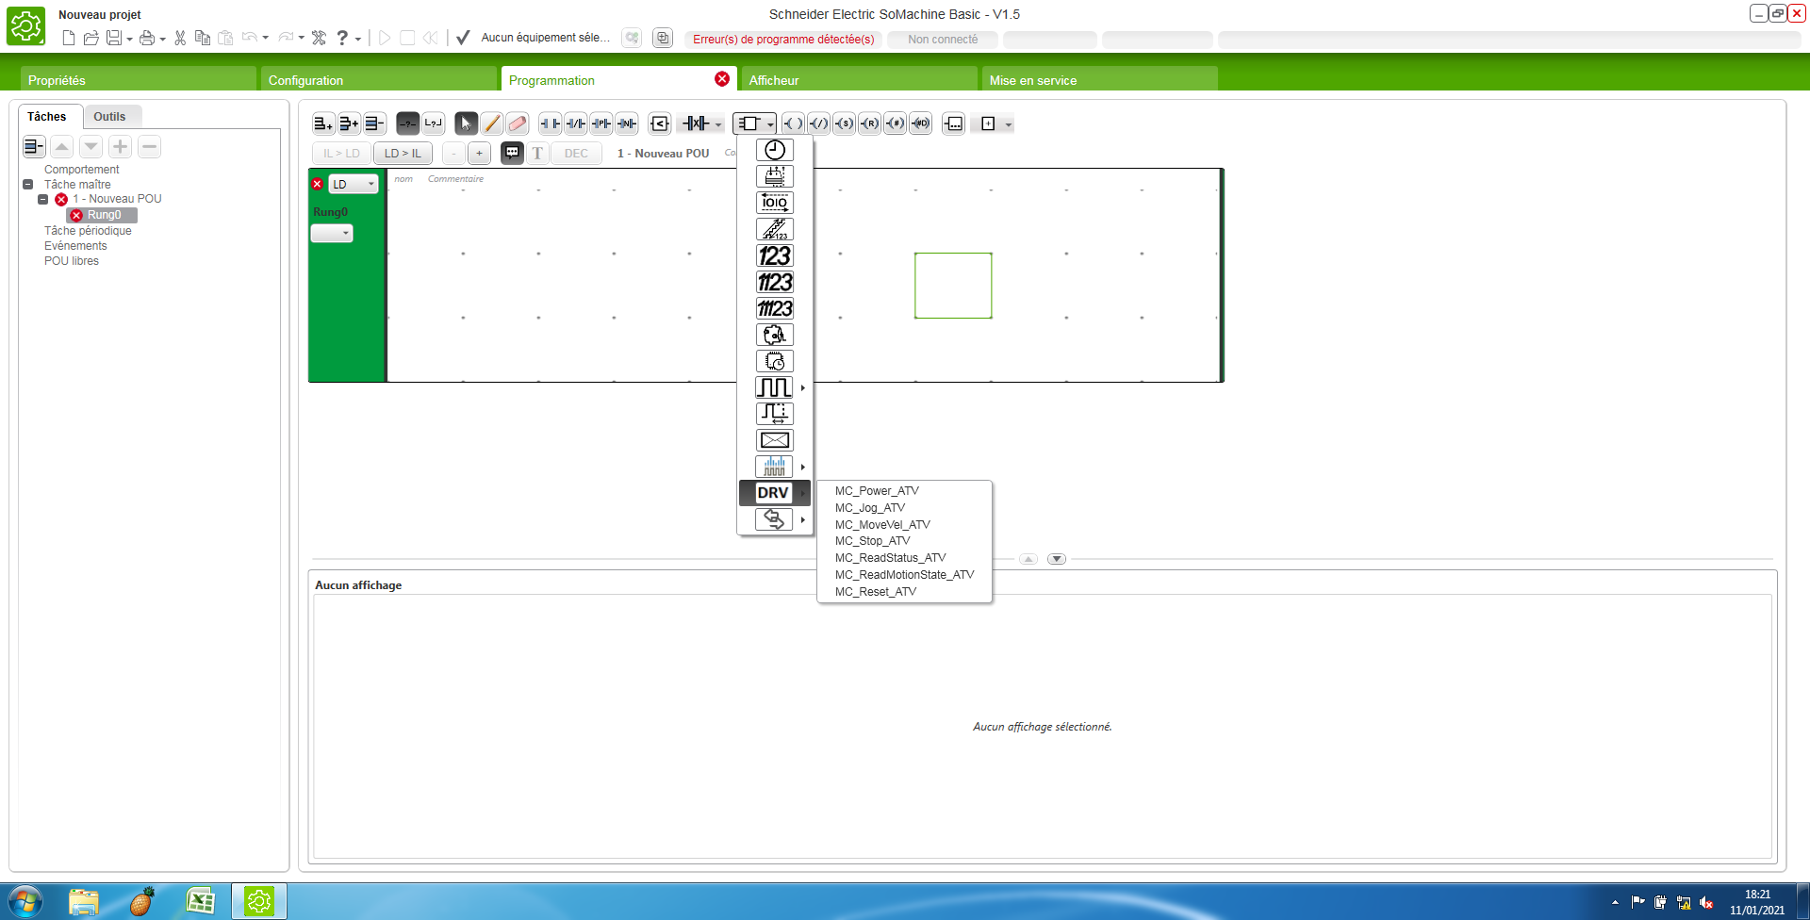Expand the pulse generator submenu arrow
The width and height of the screenshot is (1810, 920).
coord(802,387)
